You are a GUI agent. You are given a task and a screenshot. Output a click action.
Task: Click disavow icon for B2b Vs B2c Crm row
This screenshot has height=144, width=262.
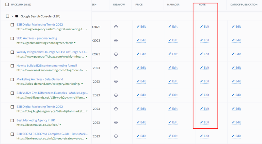(x=116, y=95)
